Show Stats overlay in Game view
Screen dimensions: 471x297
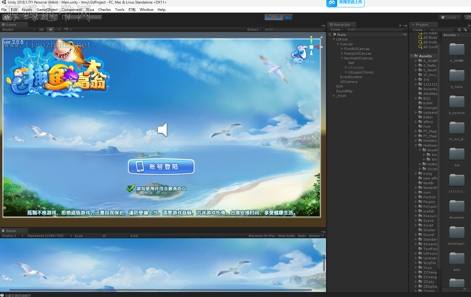tap(302, 236)
